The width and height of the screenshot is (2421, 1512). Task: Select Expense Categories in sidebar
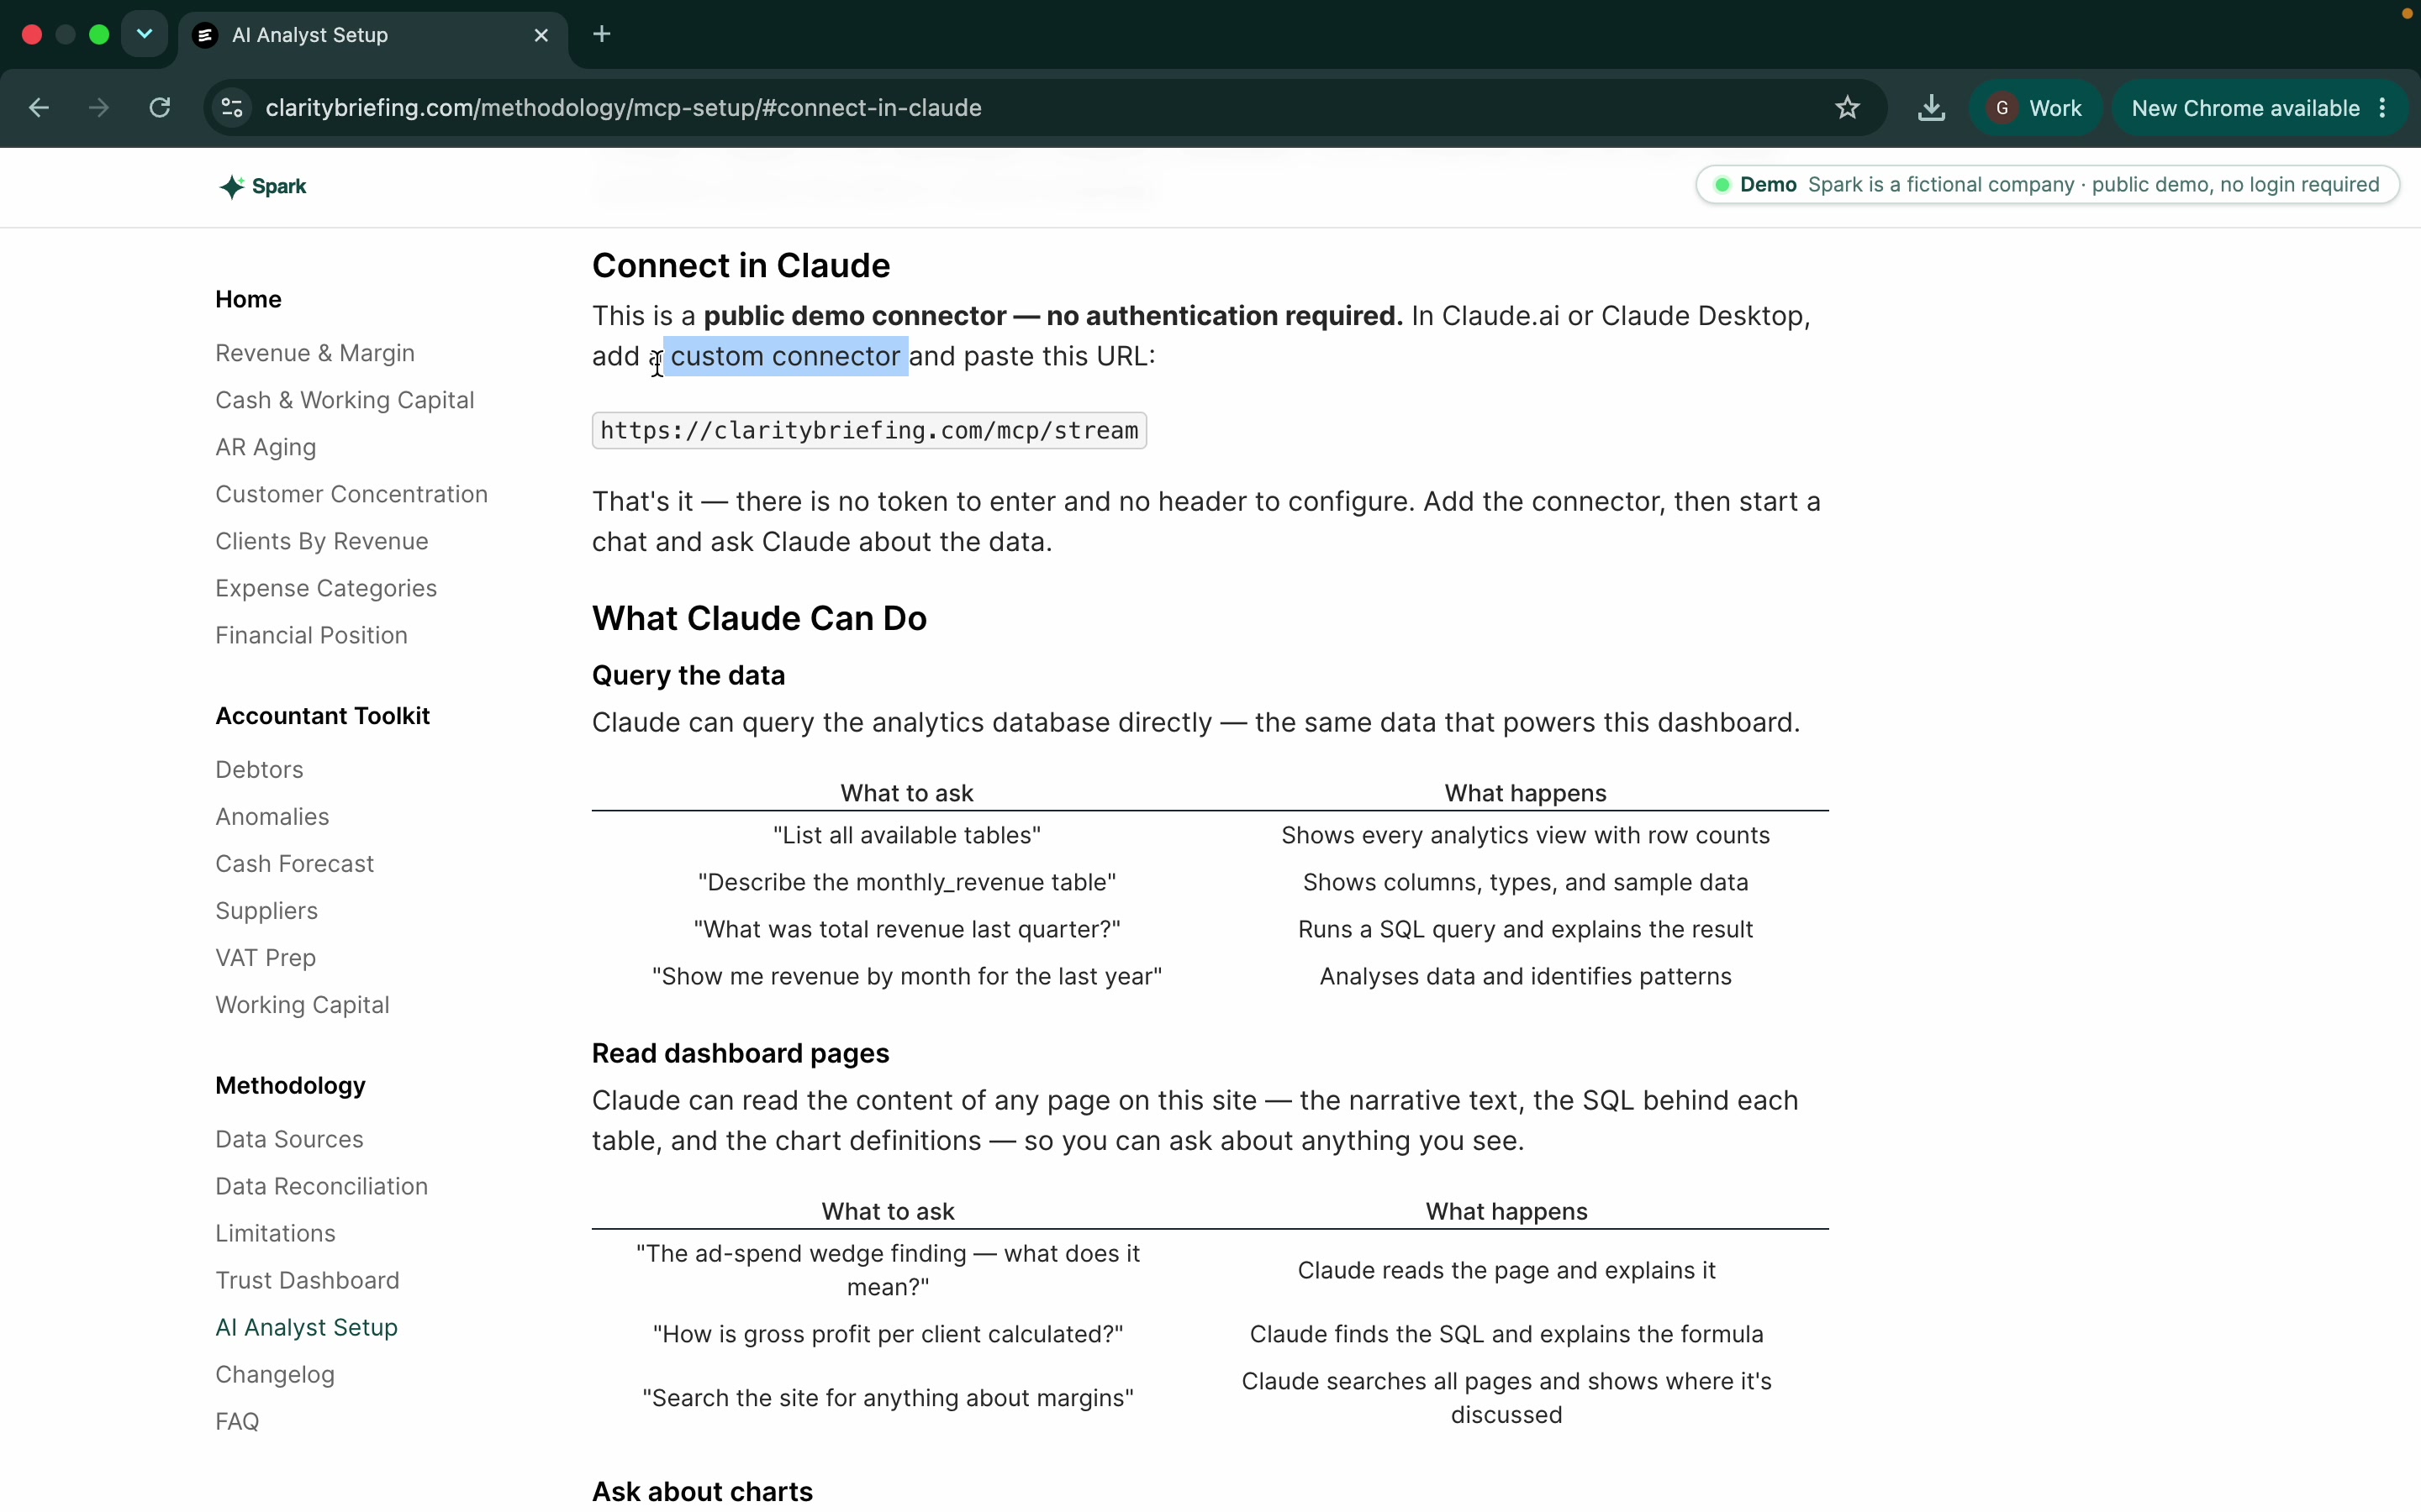pos(326,588)
